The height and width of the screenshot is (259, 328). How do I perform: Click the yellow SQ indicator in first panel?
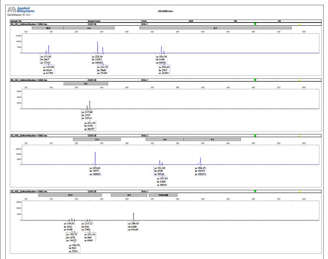coord(299,25)
